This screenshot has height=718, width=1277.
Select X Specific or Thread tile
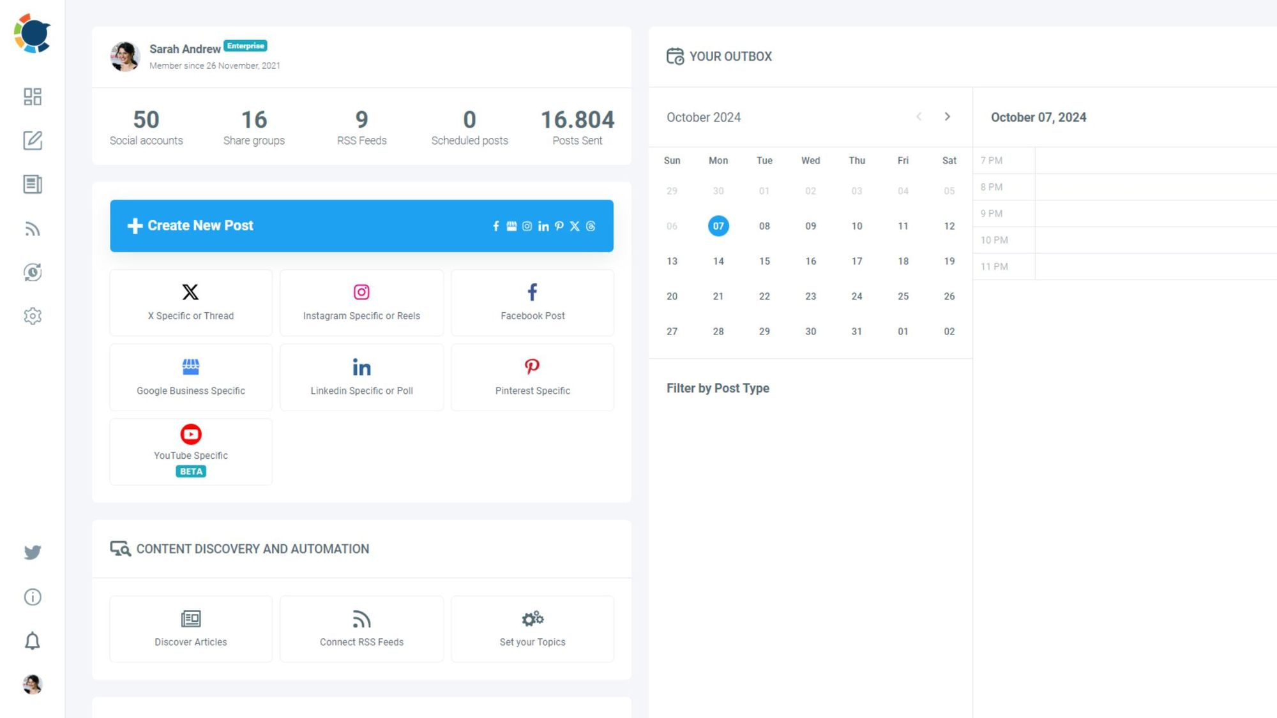tap(191, 303)
